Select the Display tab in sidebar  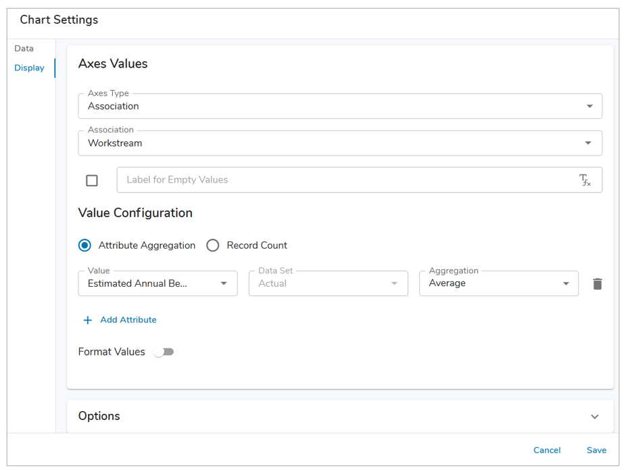(x=30, y=68)
